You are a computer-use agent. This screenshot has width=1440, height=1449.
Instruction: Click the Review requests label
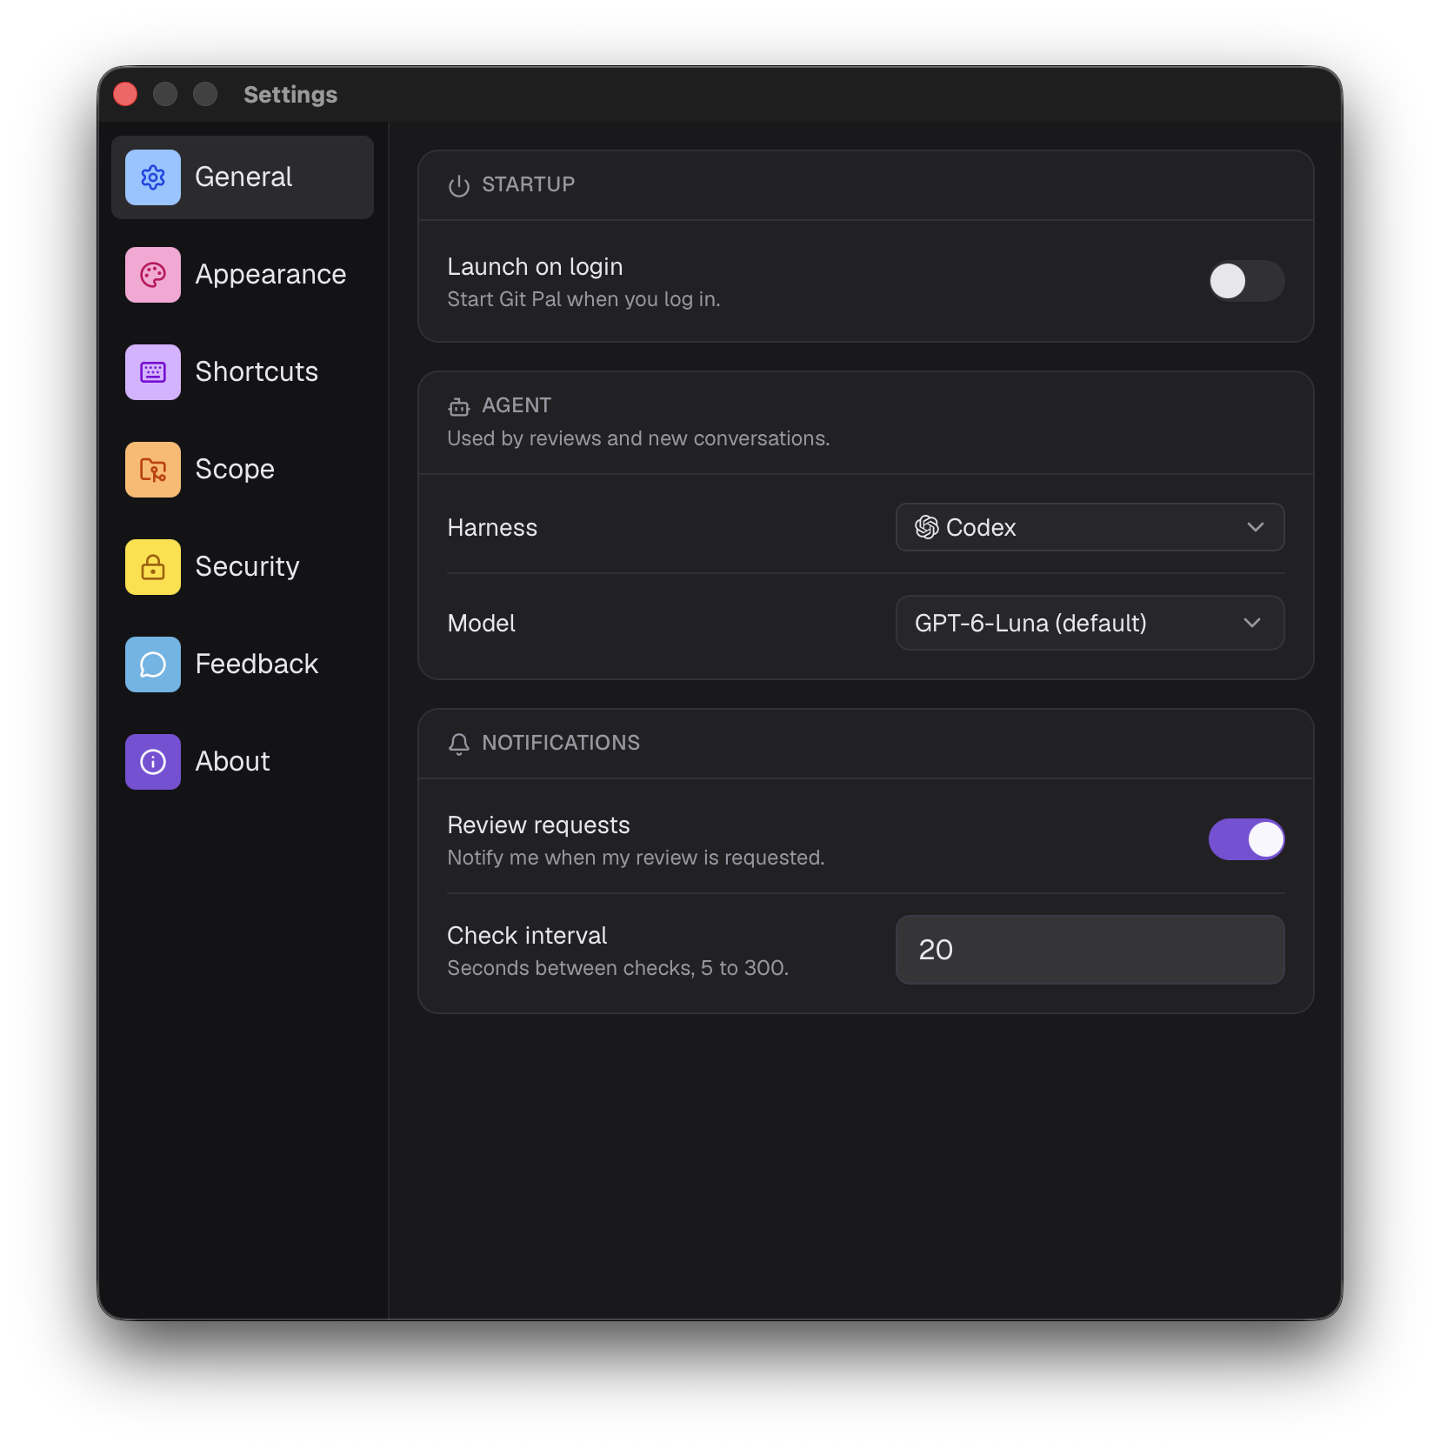point(538,825)
